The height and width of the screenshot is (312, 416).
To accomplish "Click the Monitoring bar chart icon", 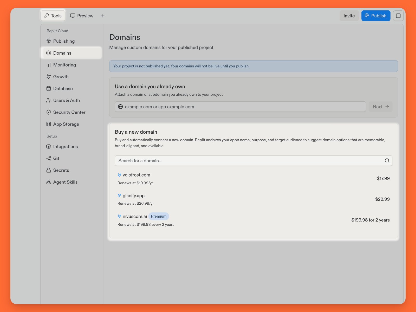I will 49,65.
